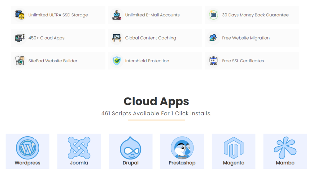Select the Joomla logo
The width and height of the screenshot is (317, 174).
click(79, 148)
